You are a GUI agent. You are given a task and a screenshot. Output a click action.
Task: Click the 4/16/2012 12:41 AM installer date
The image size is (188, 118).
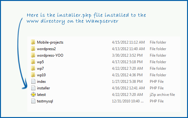click(128, 88)
